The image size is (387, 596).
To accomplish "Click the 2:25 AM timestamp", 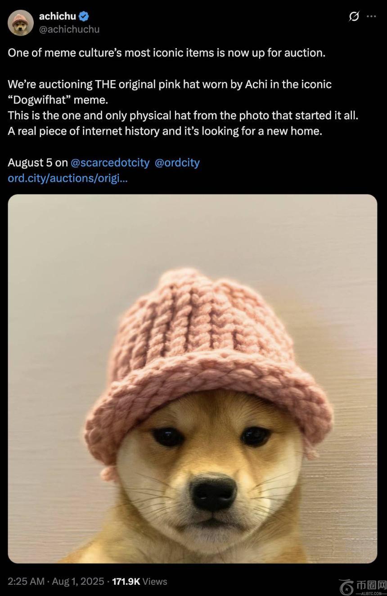I will coord(26,581).
